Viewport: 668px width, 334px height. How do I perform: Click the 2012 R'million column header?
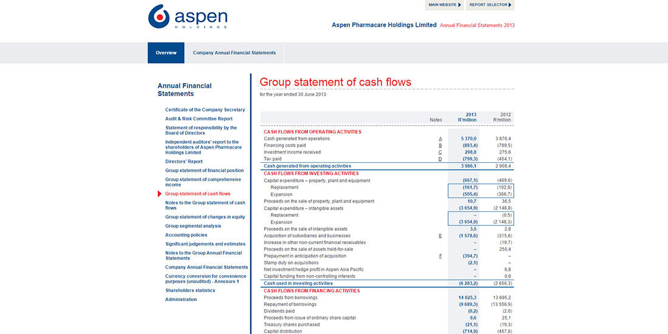click(x=502, y=118)
